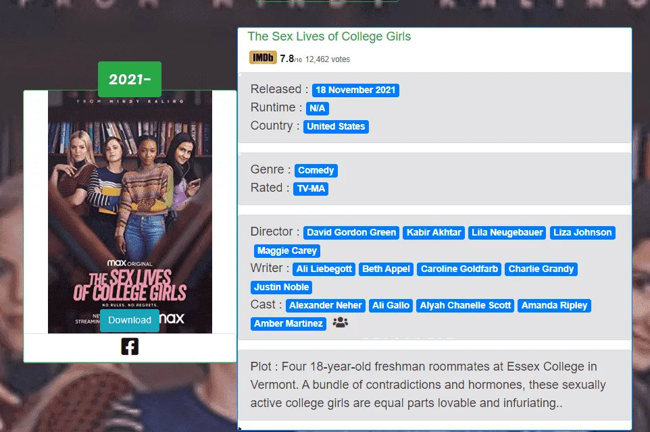Open cast member Alyah Chanelle Scott tag
This screenshot has height=432, width=650.
pos(465,305)
